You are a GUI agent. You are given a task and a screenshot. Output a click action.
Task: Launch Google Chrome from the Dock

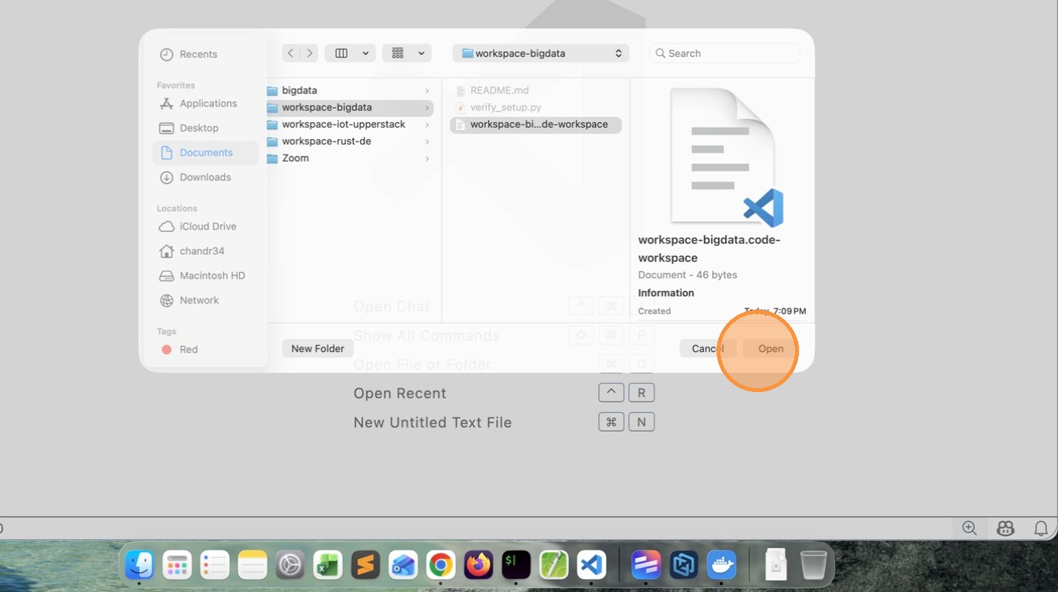441,566
